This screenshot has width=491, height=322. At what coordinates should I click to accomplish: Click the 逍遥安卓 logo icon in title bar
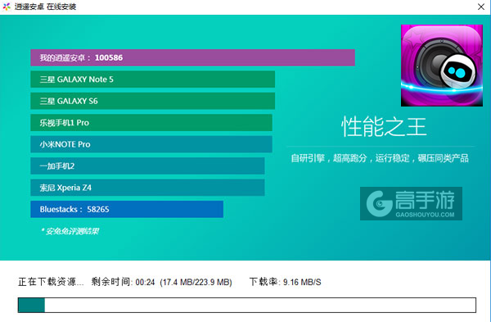pos(7,7)
